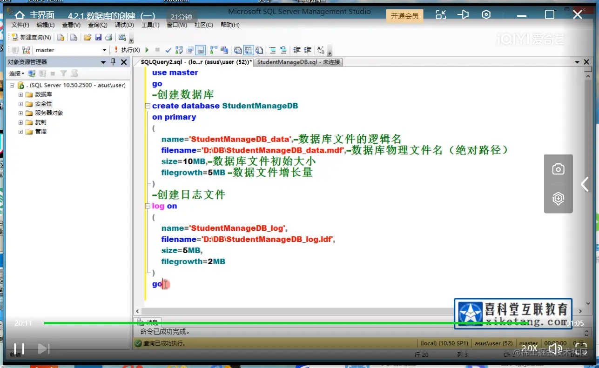This screenshot has height=368, width=599.
Task: Click the 消息 results tab
Action: click(x=148, y=321)
